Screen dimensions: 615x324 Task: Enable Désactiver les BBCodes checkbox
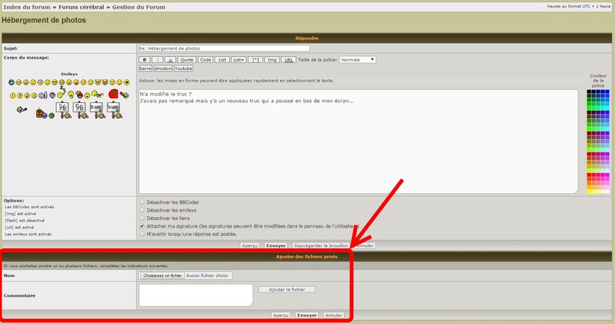(x=142, y=202)
